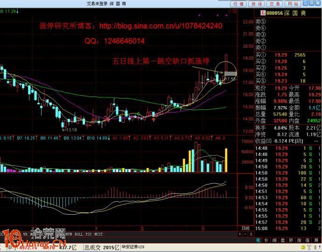This screenshot has height=252, width=322.
Task: Switch to the 价 (price) tab
Action: click(266, 240)
